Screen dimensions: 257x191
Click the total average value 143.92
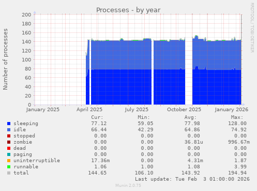click(x=191, y=173)
